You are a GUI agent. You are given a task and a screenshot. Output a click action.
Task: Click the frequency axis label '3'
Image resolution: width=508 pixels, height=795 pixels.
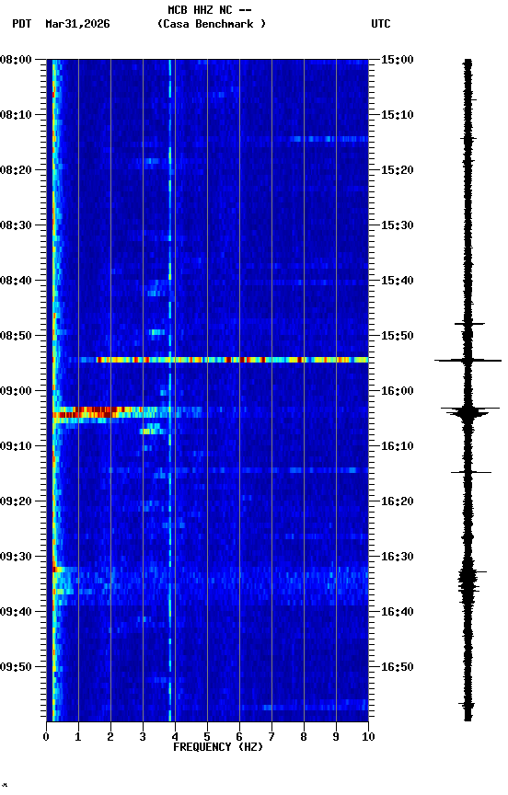point(143,737)
